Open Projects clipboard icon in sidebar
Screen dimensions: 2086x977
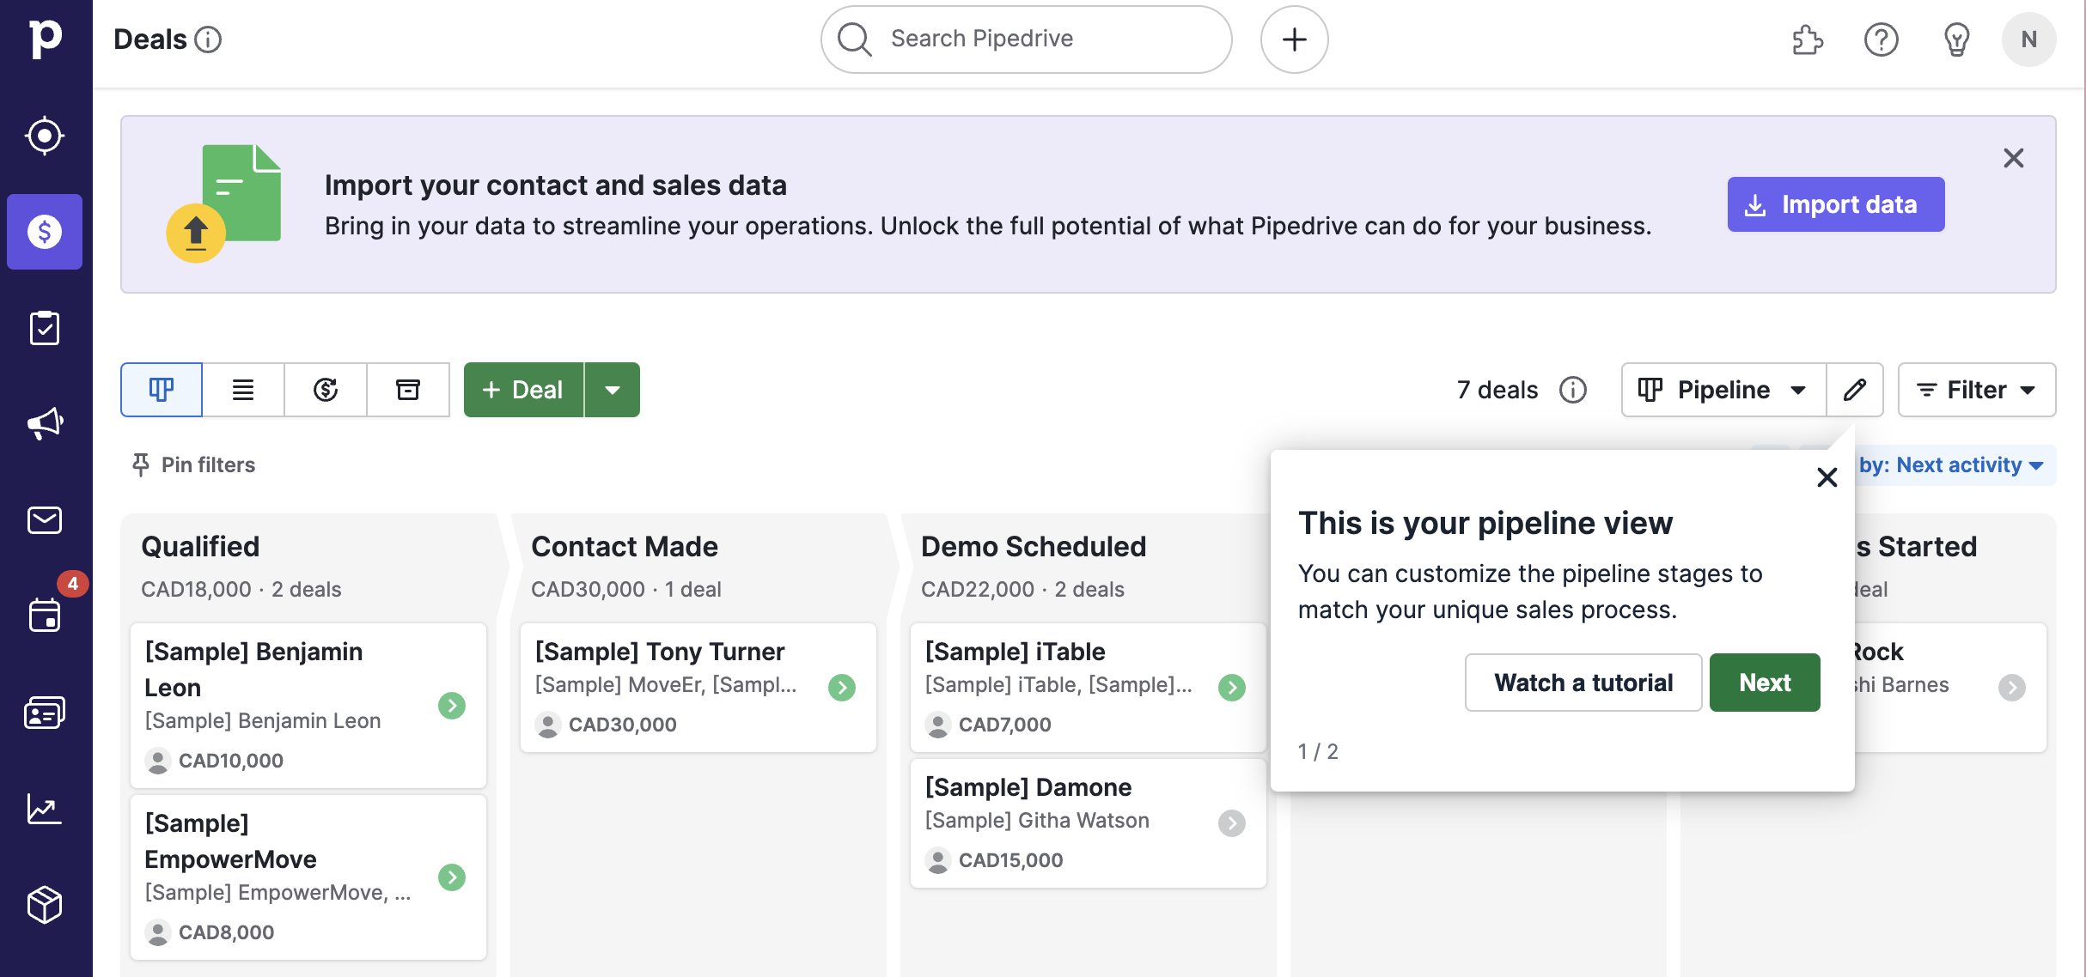tap(45, 328)
